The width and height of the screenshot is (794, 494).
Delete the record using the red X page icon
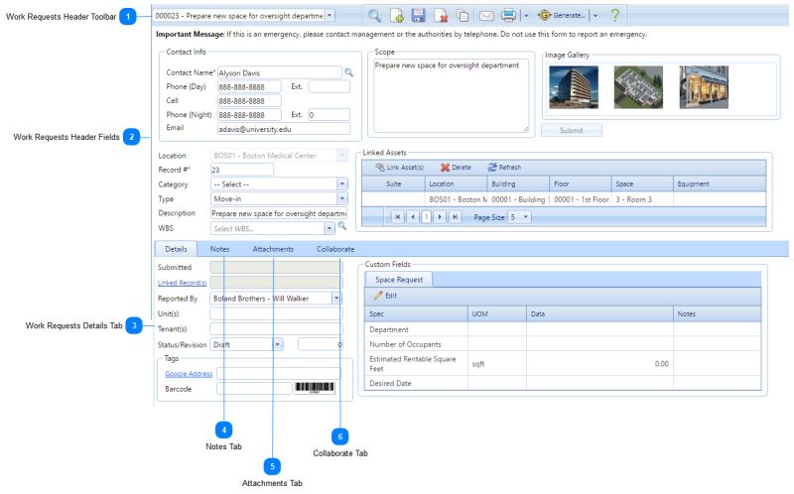[x=441, y=16]
